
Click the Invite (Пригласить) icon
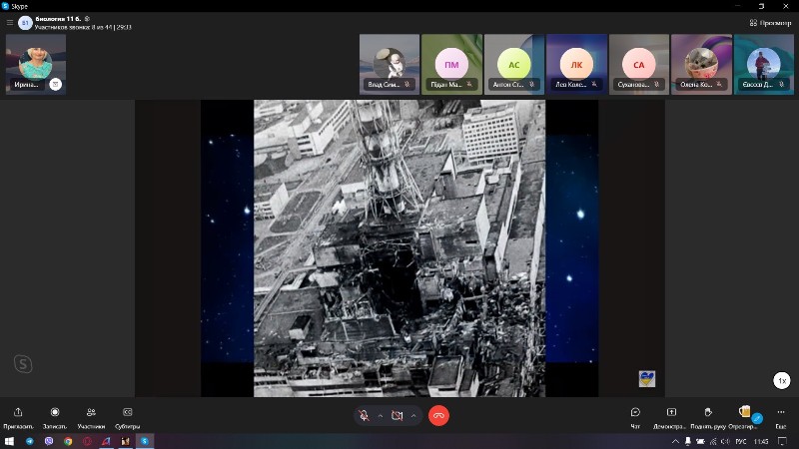[18, 412]
